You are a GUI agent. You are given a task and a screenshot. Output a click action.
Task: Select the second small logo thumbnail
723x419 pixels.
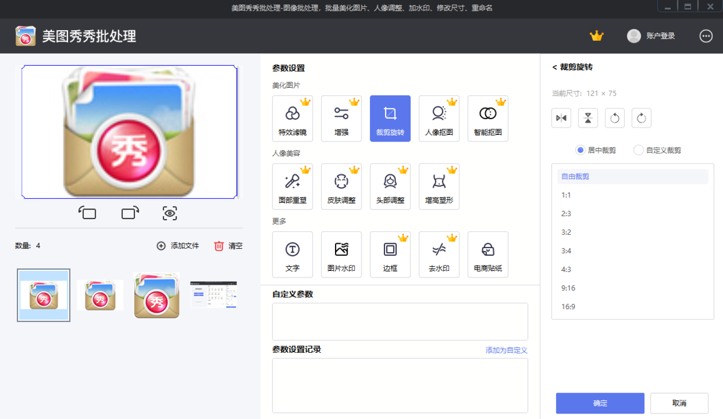tap(100, 295)
